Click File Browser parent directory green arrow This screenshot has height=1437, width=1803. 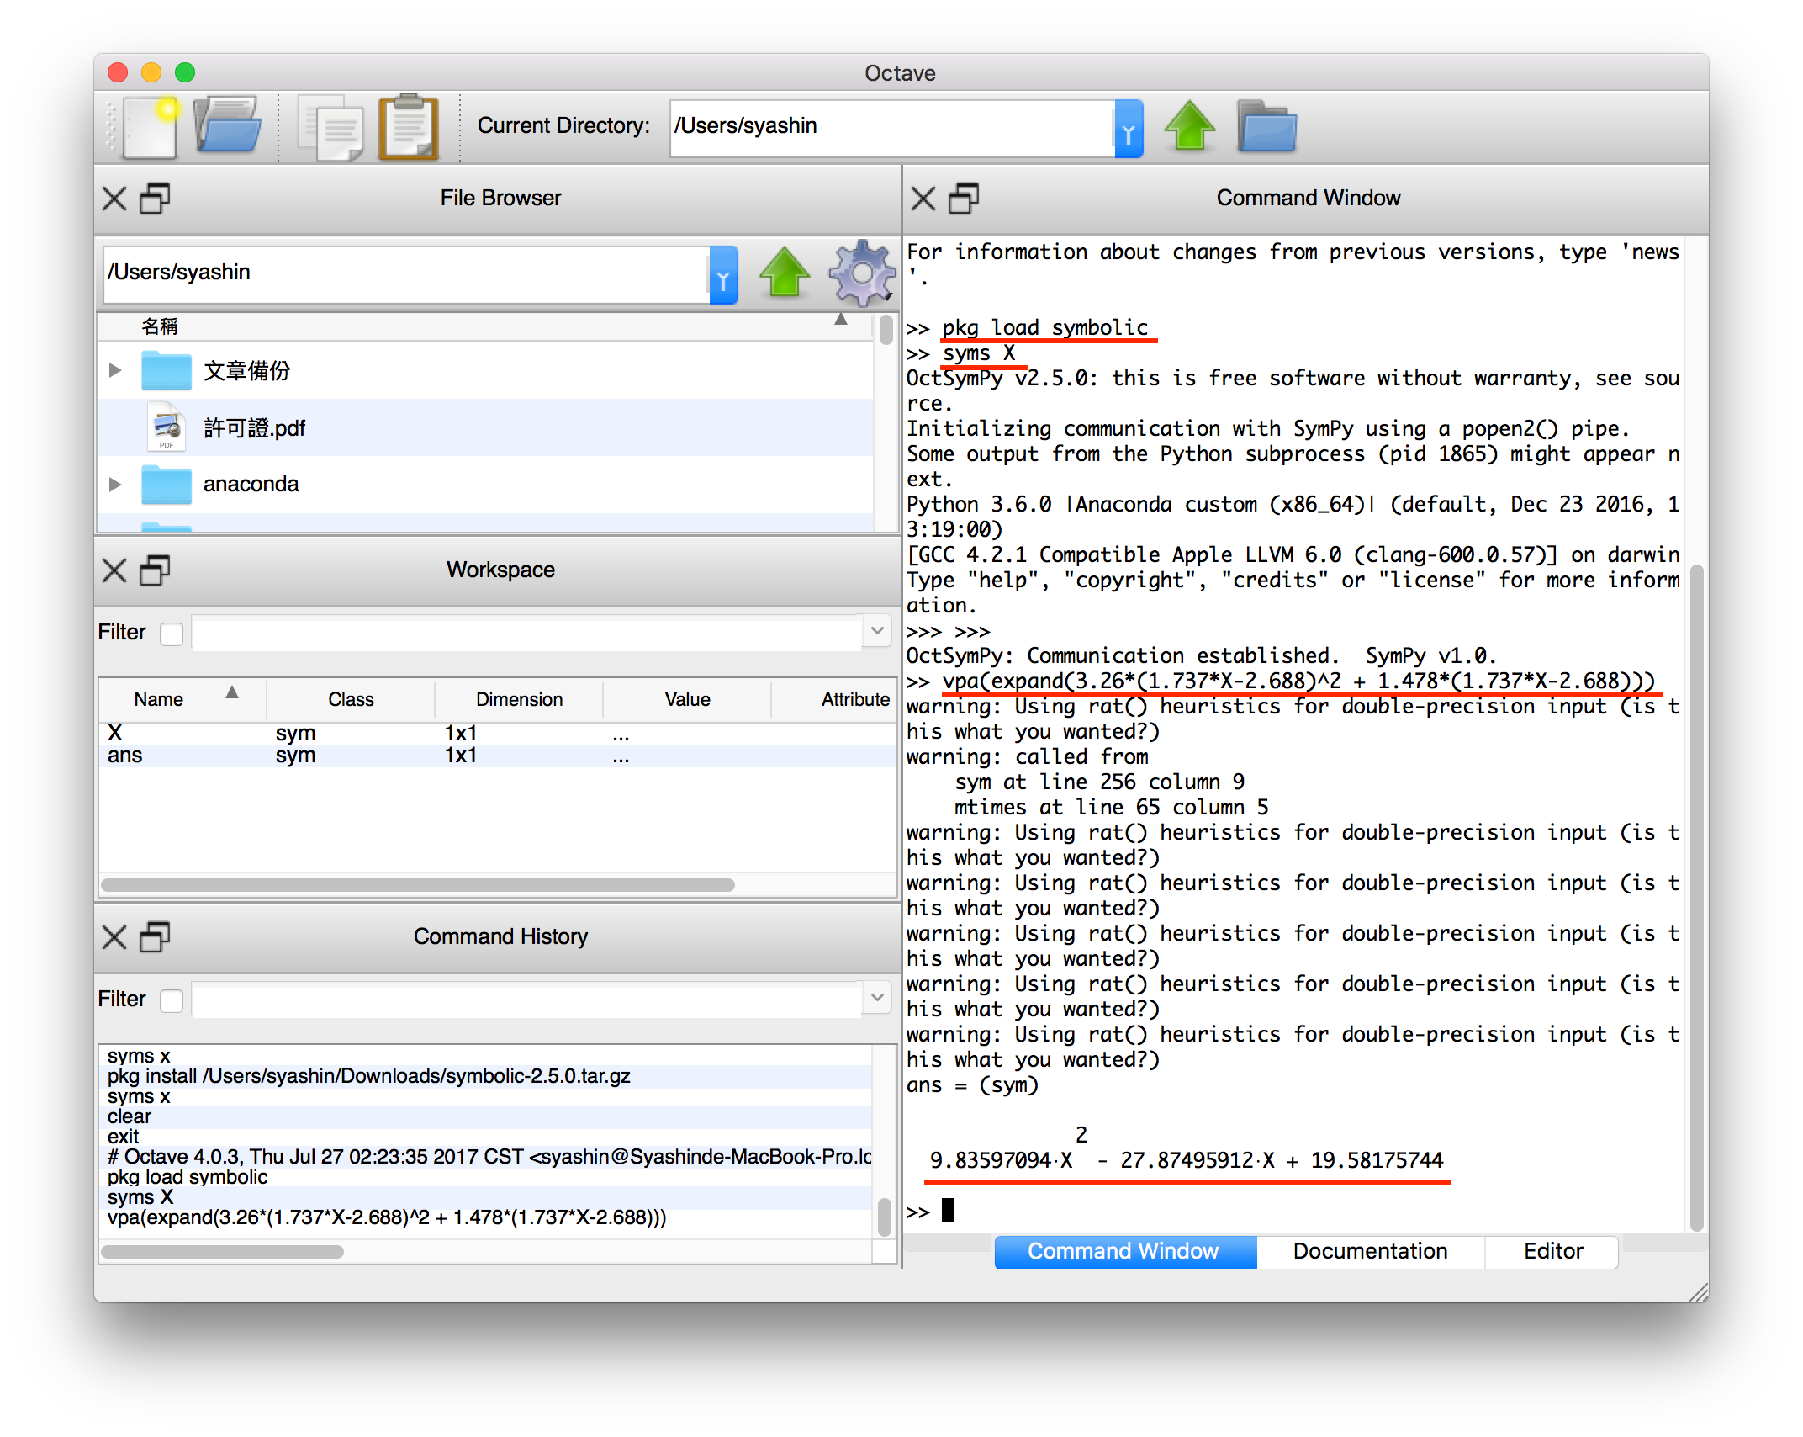click(x=784, y=273)
